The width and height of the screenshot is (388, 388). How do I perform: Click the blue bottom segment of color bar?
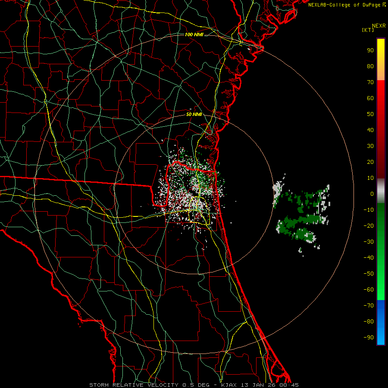tap(381, 322)
